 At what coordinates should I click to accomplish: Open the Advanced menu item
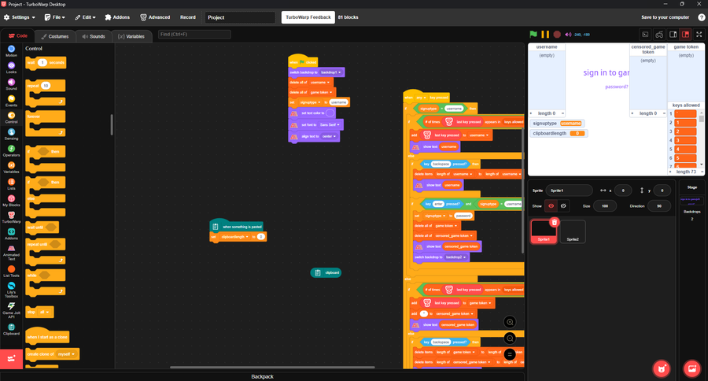click(155, 17)
